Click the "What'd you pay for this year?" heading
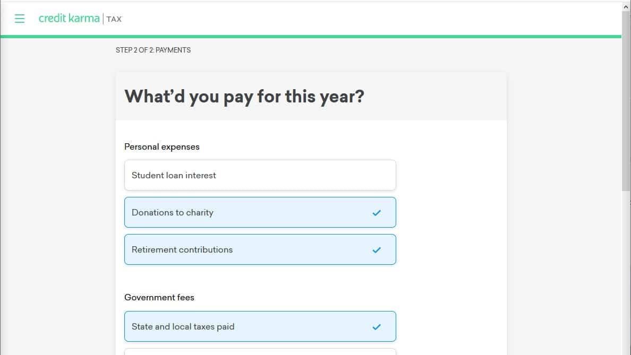The image size is (631, 355). pyautogui.click(x=244, y=97)
